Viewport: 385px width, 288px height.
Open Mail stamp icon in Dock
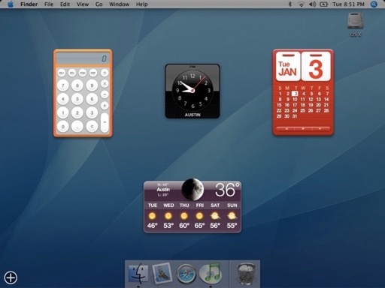tap(162, 274)
